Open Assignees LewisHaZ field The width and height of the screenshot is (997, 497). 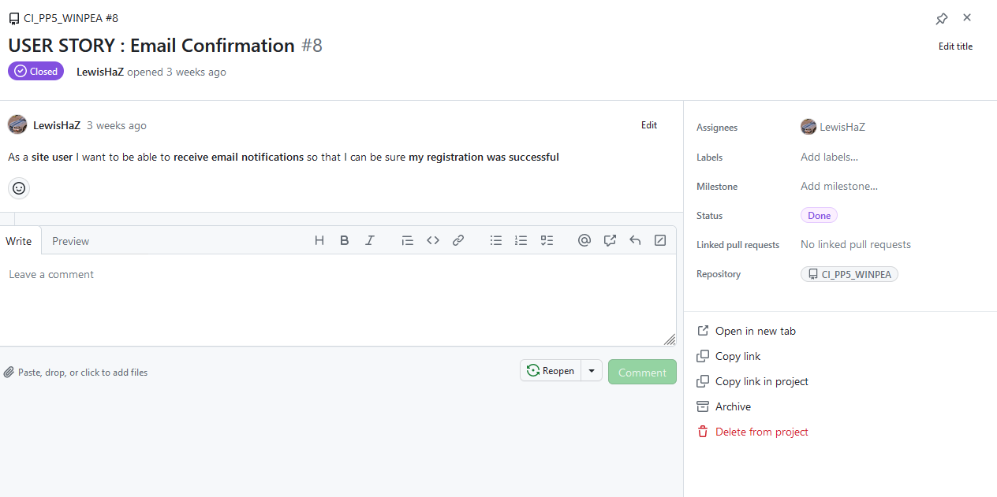[833, 127]
